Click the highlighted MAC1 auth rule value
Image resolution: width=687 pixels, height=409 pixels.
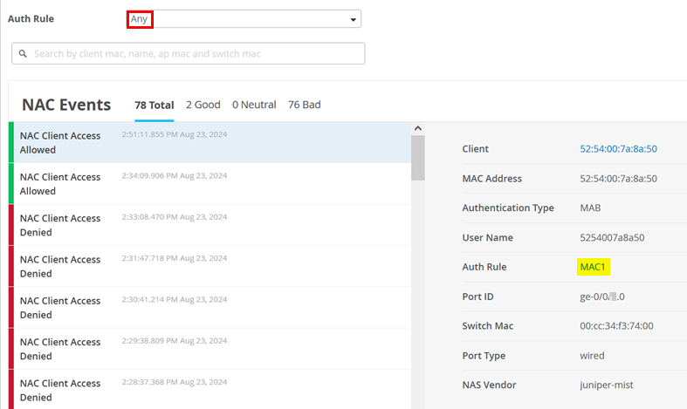coord(592,267)
